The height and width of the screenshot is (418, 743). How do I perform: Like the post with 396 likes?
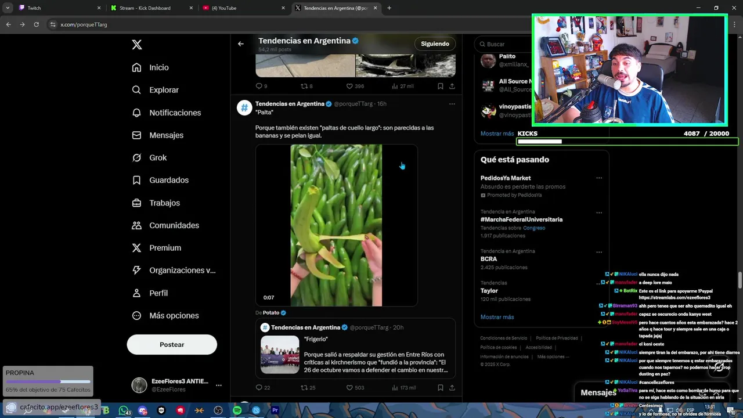(x=355, y=86)
